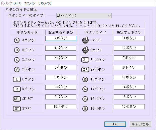Confirm settings with the OK button
Screen dimensions: 156x130
[x=115, y=124]
